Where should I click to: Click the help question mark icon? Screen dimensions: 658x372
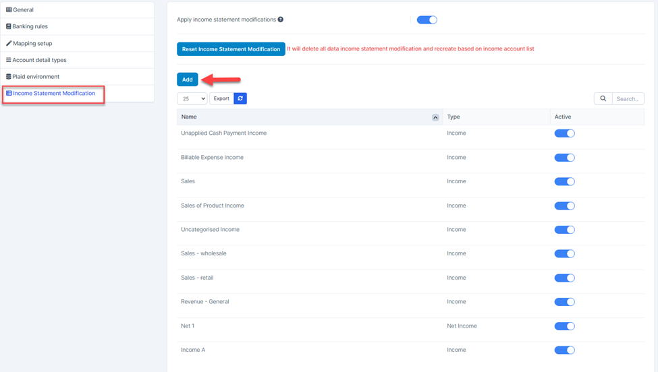(281, 20)
